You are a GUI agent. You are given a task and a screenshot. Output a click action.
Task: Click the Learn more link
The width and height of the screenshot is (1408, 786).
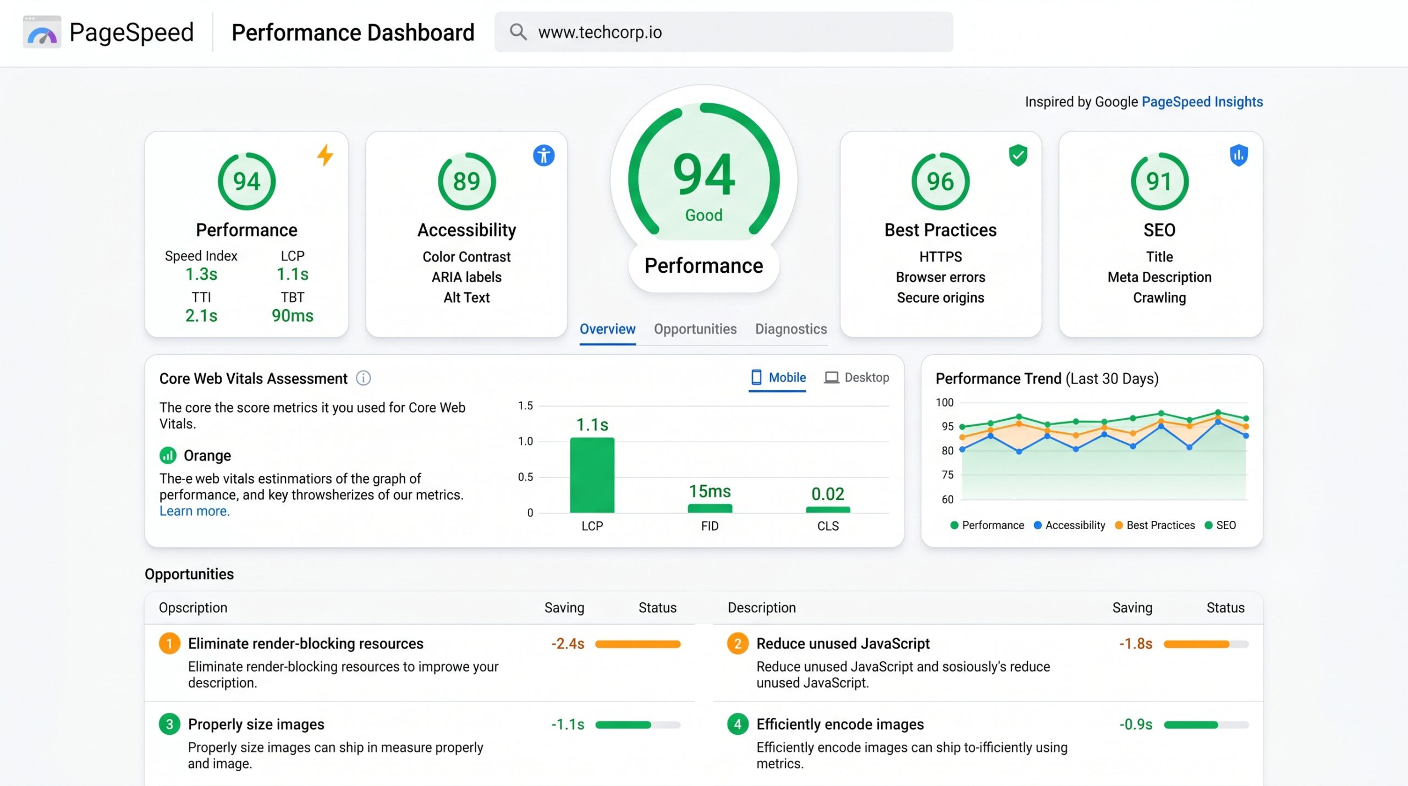pyautogui.click(x=195, y=511)
